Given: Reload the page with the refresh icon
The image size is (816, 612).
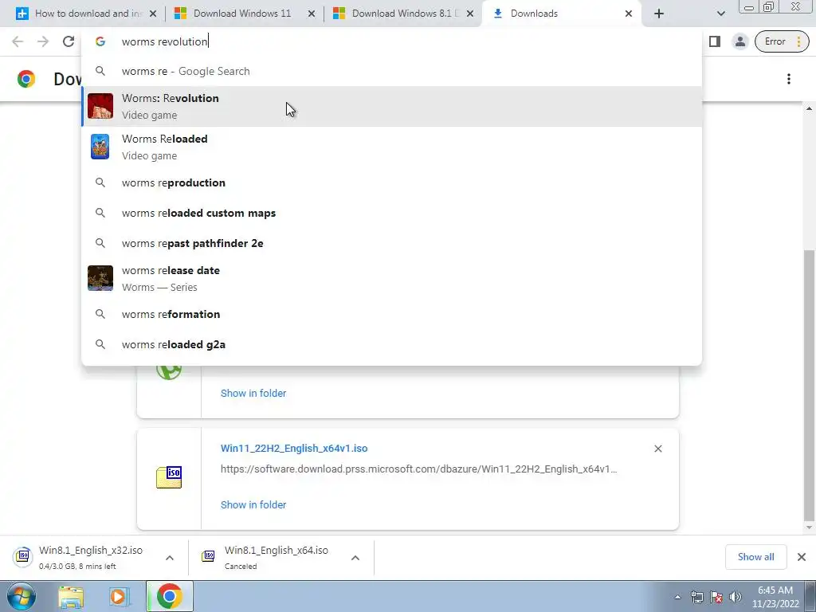Looking at the screenshot, I should (69, 41).
